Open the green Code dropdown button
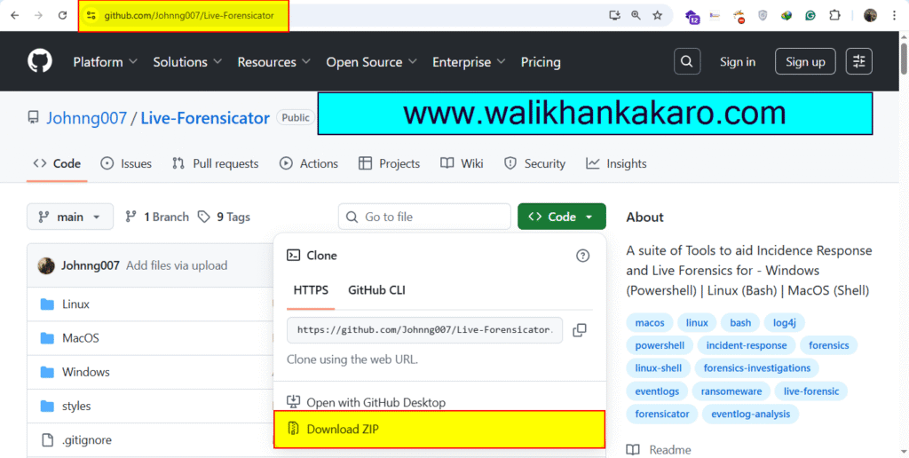The image size is (909, 458). 561,217
